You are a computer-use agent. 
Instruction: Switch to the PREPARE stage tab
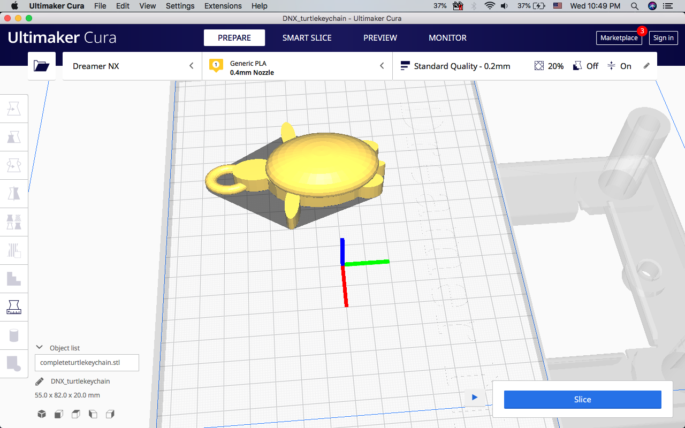pyautogui.click(x=234, y=38)
